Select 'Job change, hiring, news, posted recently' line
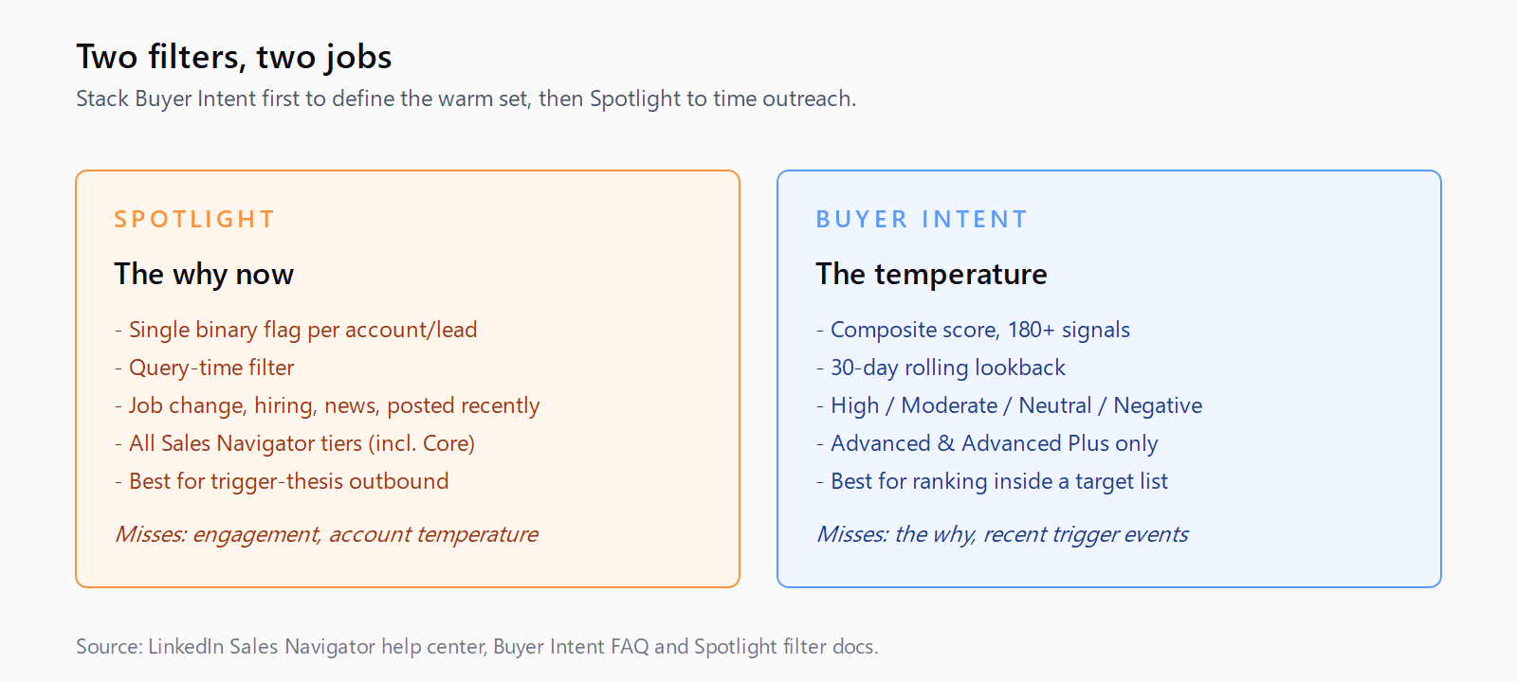1517x682 pixels. point(327,405)
